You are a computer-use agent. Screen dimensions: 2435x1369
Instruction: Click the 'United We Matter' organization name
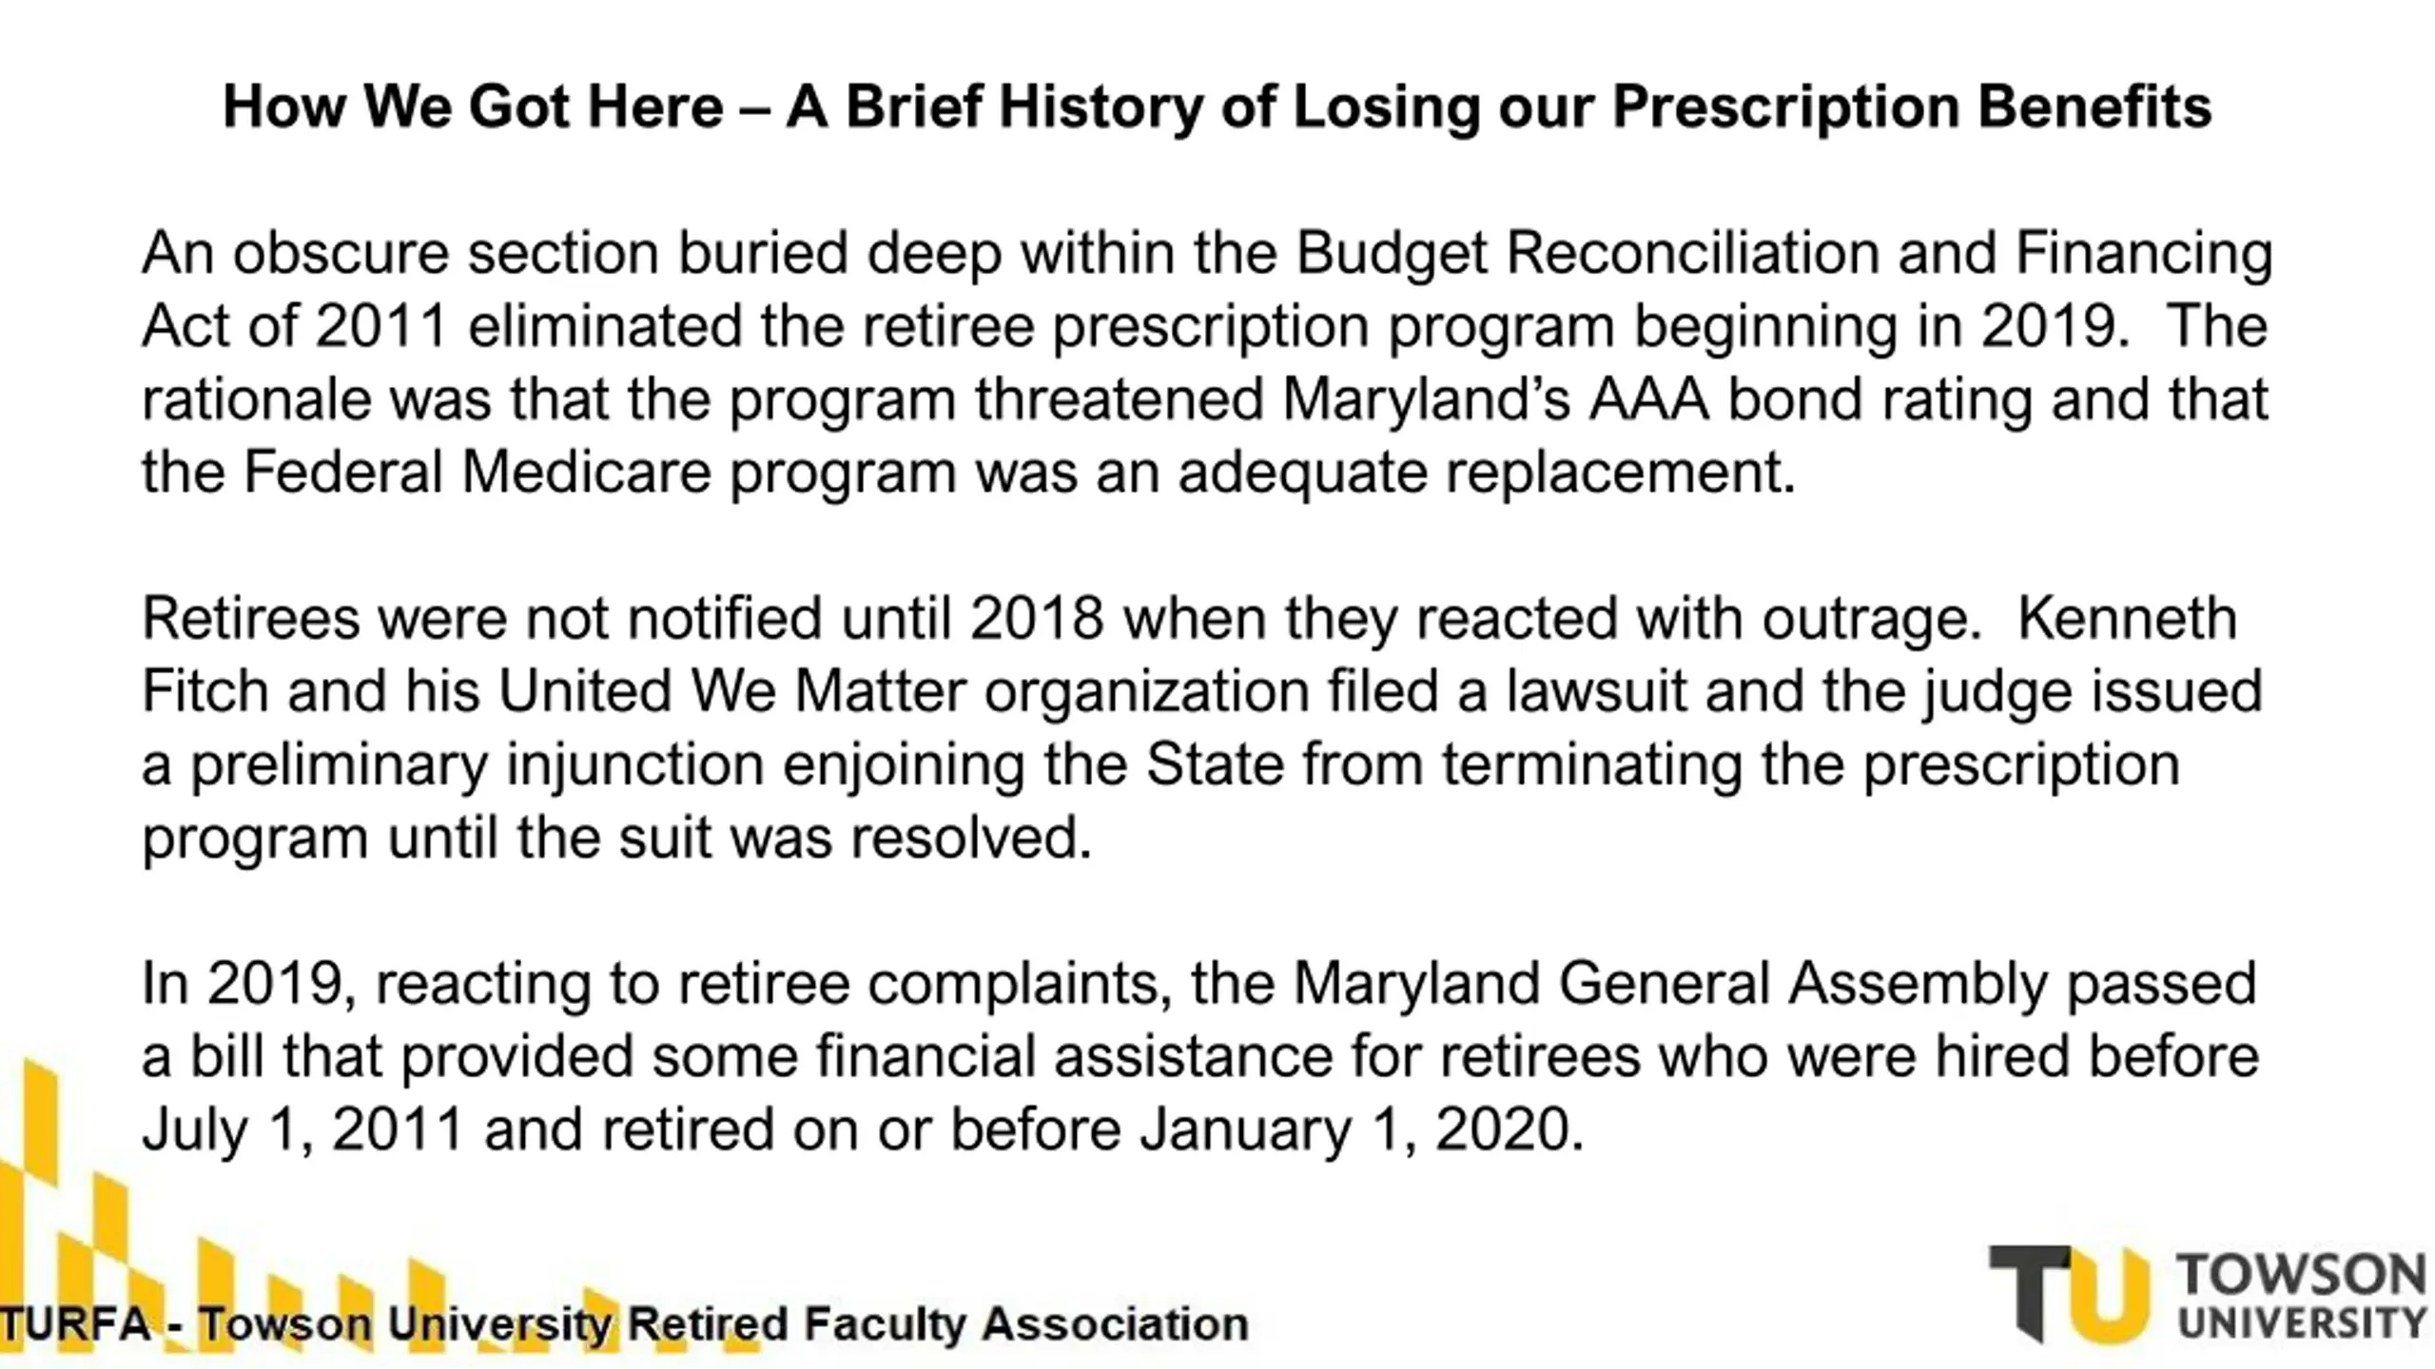pos(732,691)
